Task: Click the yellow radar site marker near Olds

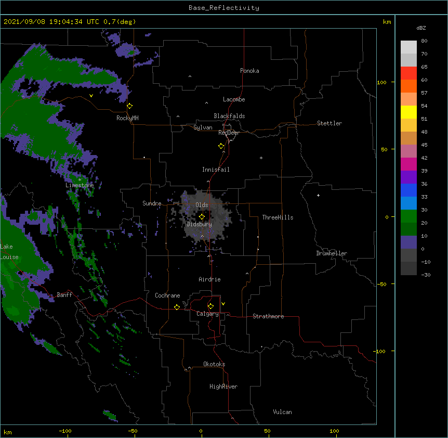Action: point(202,217)
